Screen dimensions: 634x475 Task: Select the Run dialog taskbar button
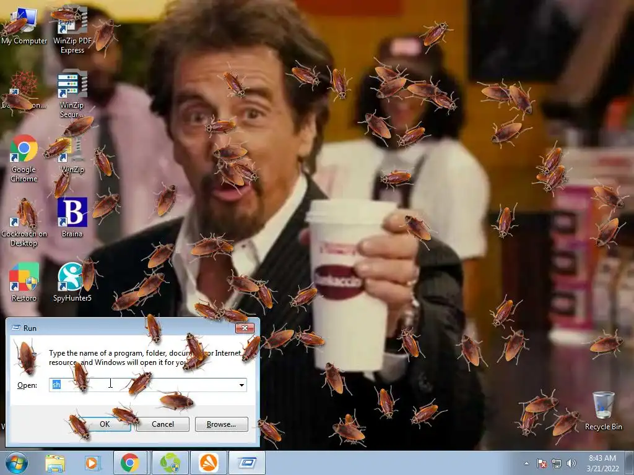[x=248, y=463]
